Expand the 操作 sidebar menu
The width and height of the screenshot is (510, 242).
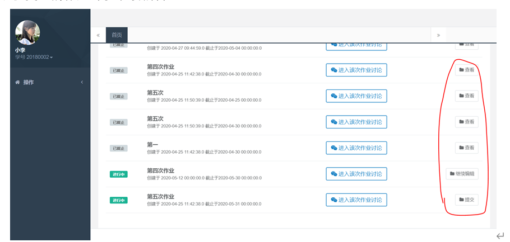[50, 82]
